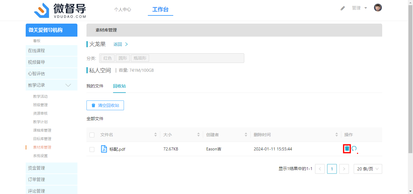Image resolution: width=413 pixels, height=194 pixels.
Task: Check the box for 标配.pdf row
Action: click(x=92, y=149)
